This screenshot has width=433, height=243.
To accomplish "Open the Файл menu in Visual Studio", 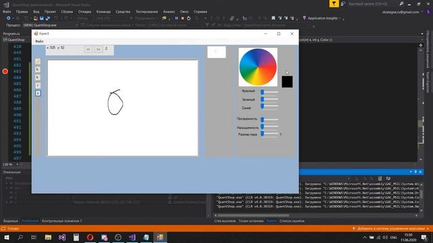I will coord(7,11).
